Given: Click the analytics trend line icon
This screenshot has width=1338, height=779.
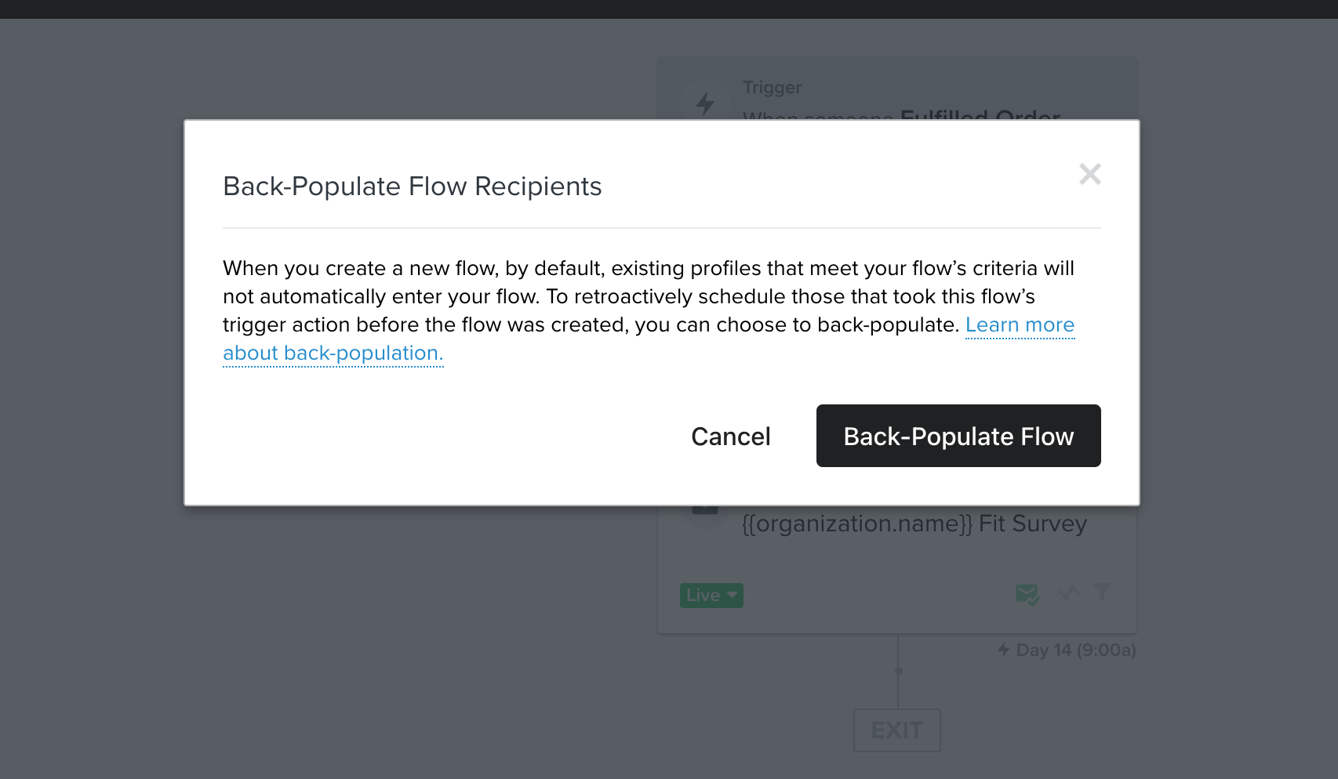Looking at the screenshot, I should 1069,592.
